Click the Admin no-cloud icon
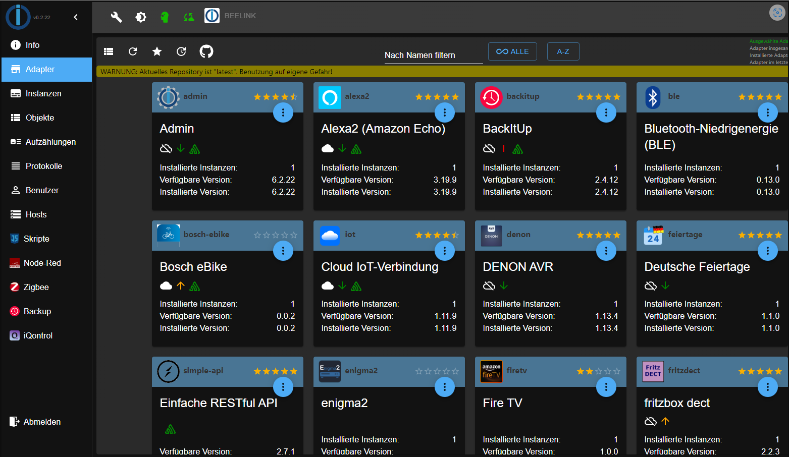Viewport: 789px width, 457px height. click(x=166, y=148)
